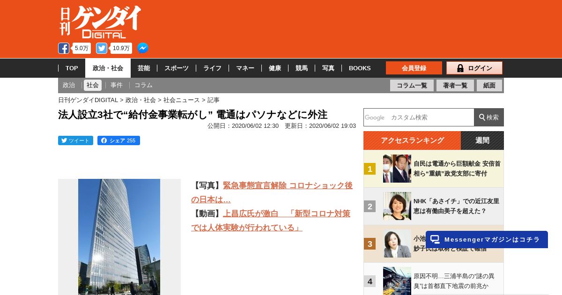Screen dimensions: 562x295
Task: Open rank 1 article about 自民 電通 献金
Action: point(457,169)
